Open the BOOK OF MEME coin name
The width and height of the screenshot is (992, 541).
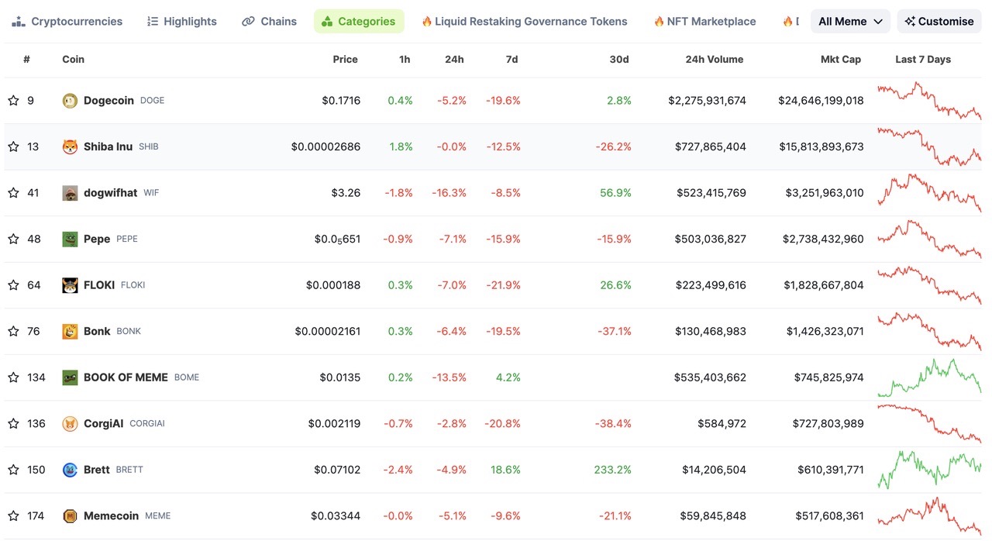(x=125, y=377)
